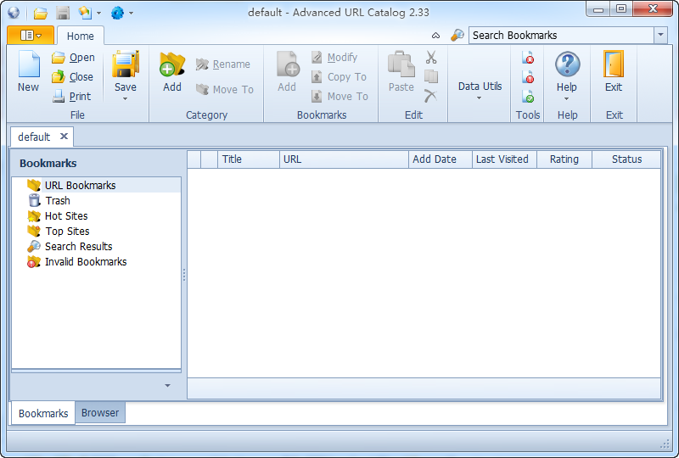This screenshot has width=679, height=458.
Task: Switch to the default document tab
Action: pyautogui.click(x=34, y=137)
